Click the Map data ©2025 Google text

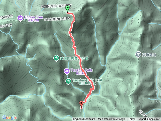click(x=111, y=119)
